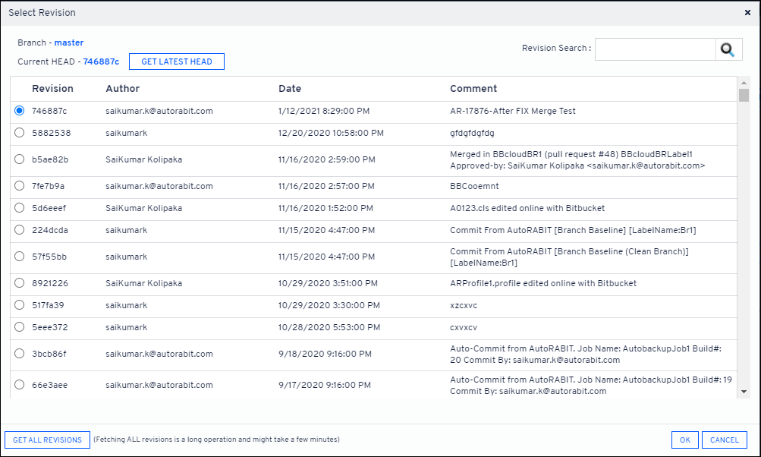Click the magnifier revision search icon
This screenshot has width=761, height=457.
click(x=728, y=49)
